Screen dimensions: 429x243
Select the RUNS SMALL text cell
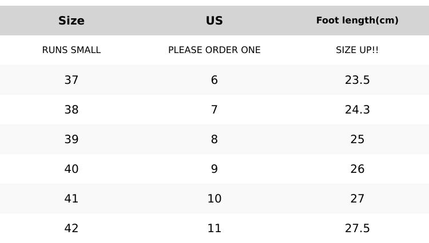click(x=71, y=50)
